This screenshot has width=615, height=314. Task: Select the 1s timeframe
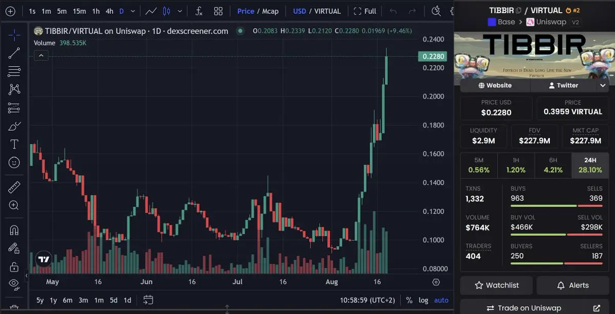[32, 11]
